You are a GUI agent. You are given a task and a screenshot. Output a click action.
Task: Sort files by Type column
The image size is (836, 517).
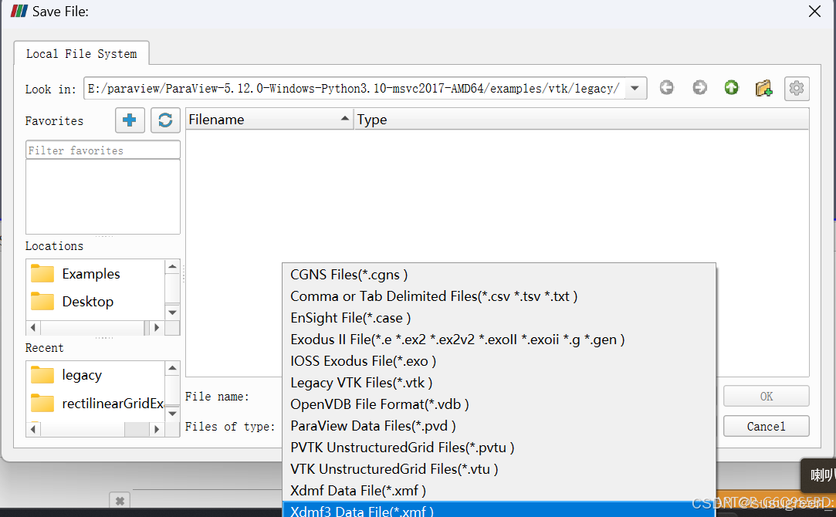[x=581, y=120]
